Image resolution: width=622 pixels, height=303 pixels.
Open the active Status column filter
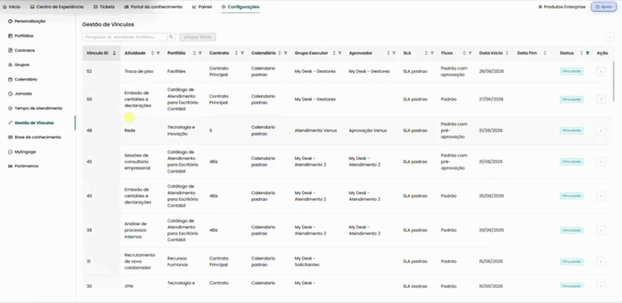588,53
